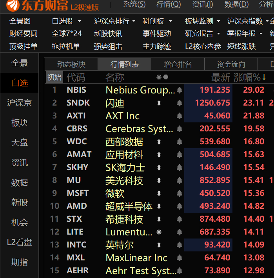
Task: Click the alert bell for INTC row
Action: point(180,245)
